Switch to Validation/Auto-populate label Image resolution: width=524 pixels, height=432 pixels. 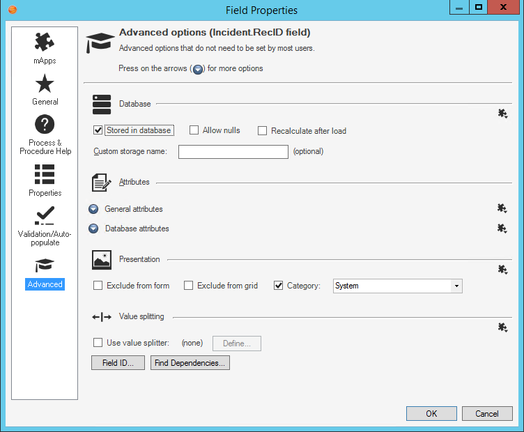[x=45, y=238]
